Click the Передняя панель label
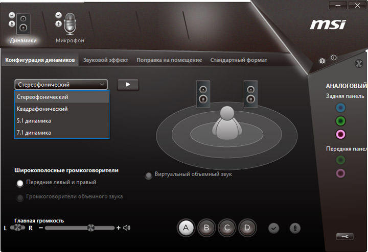The image size is (368, 252). coord(347,149)
